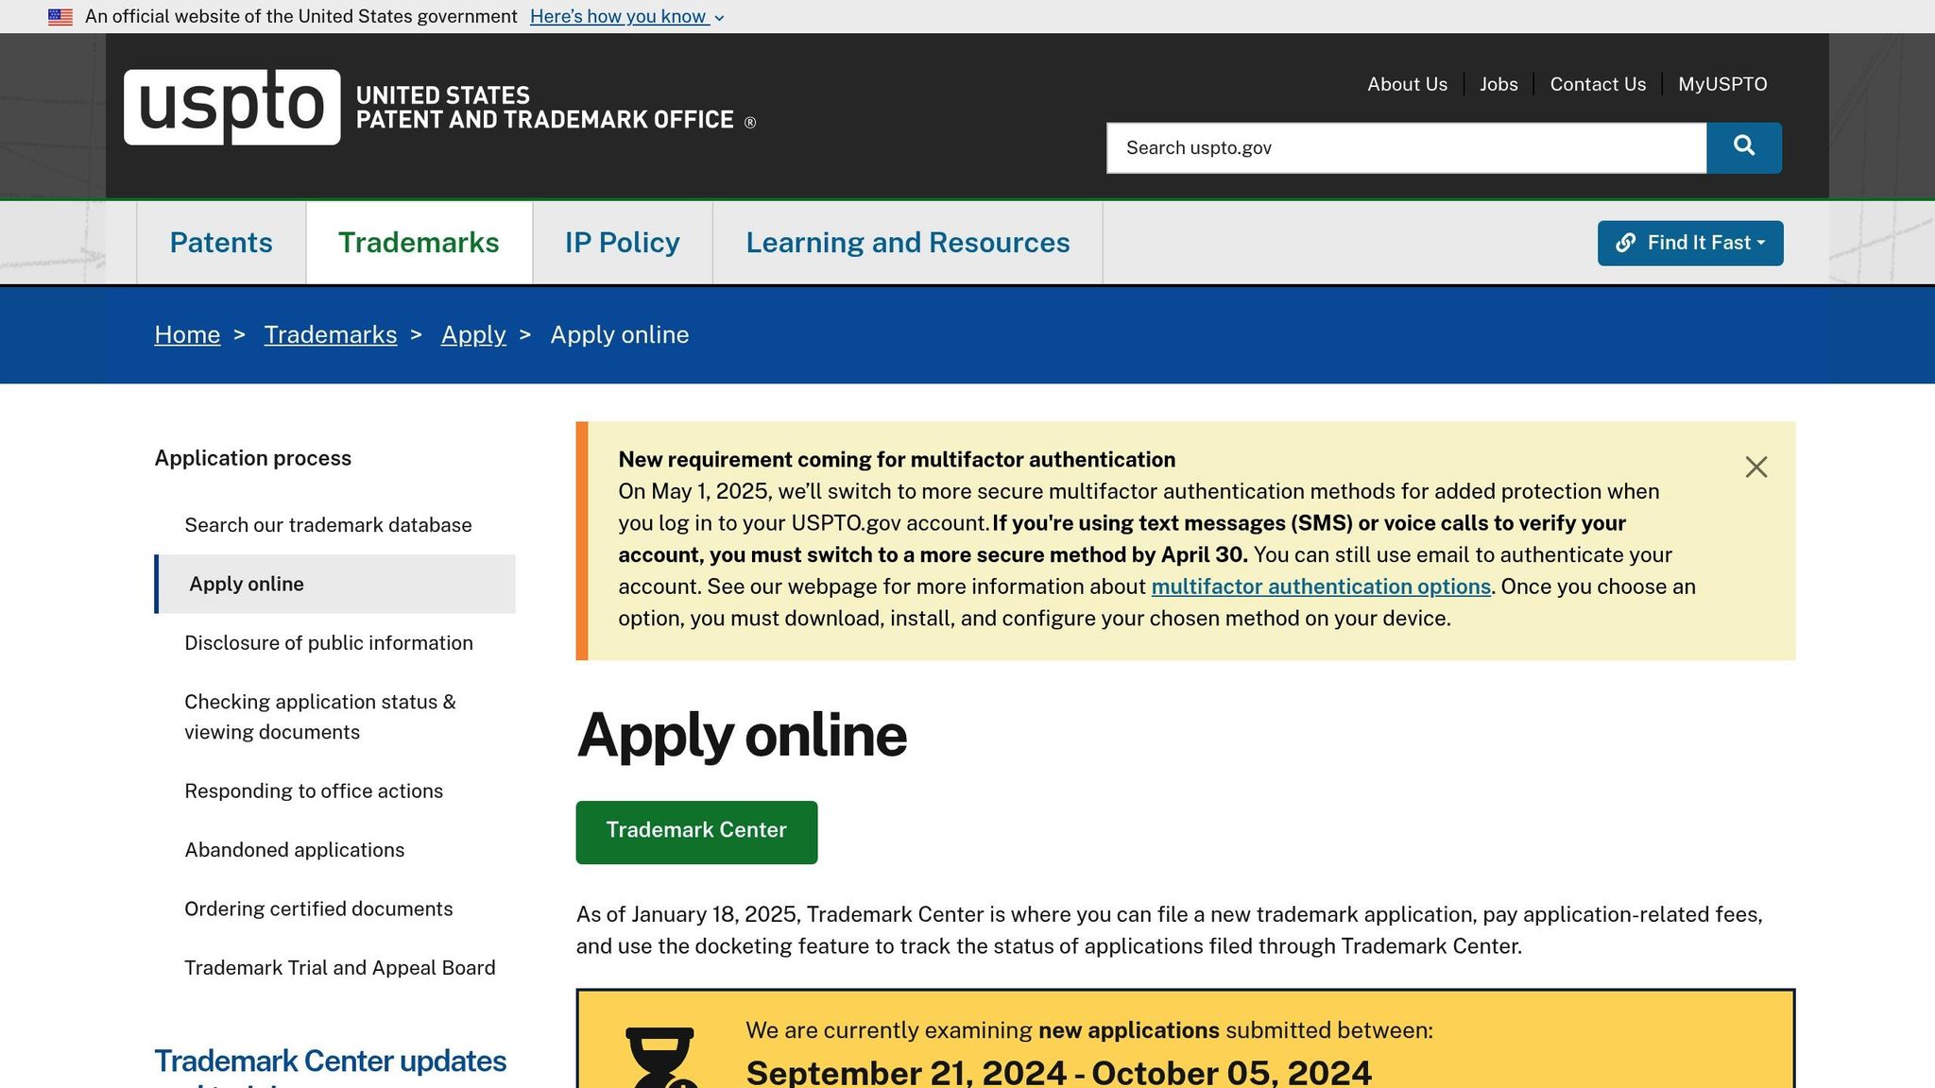Open Trademarks breadcrumb link
This screenshot has height=1088, width=1935.
coord(330,335)
